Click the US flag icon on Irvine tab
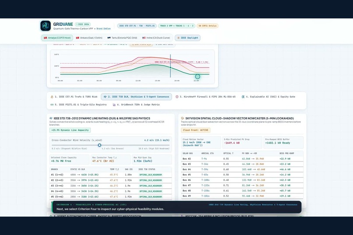The width and height of the screenshot is (353, 235). coord(144,38)
